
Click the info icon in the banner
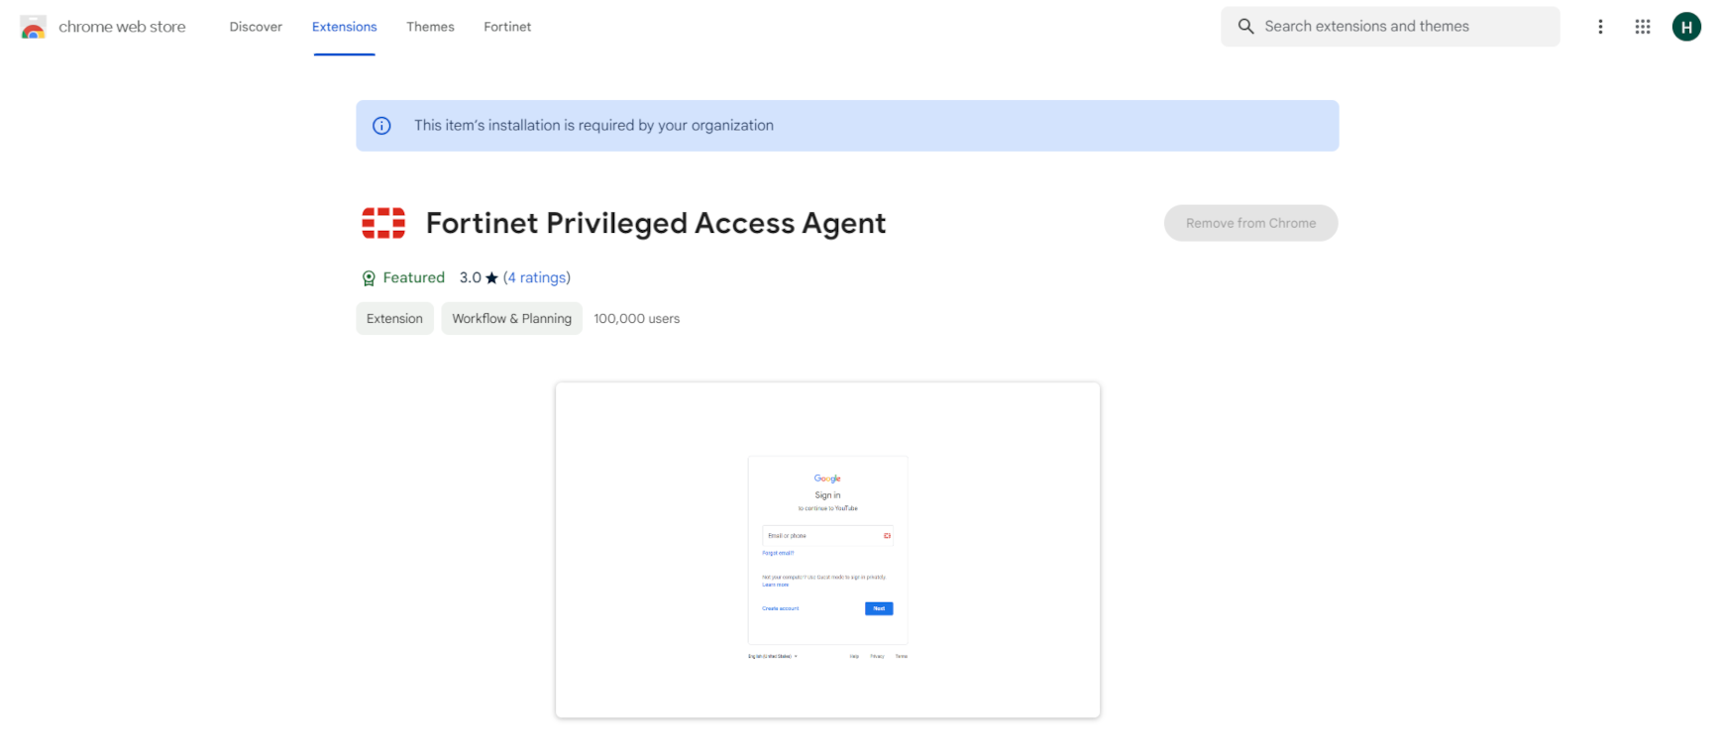tap(382, 126)
